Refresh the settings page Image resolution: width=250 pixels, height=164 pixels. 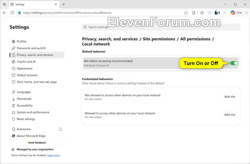[12, 13]
